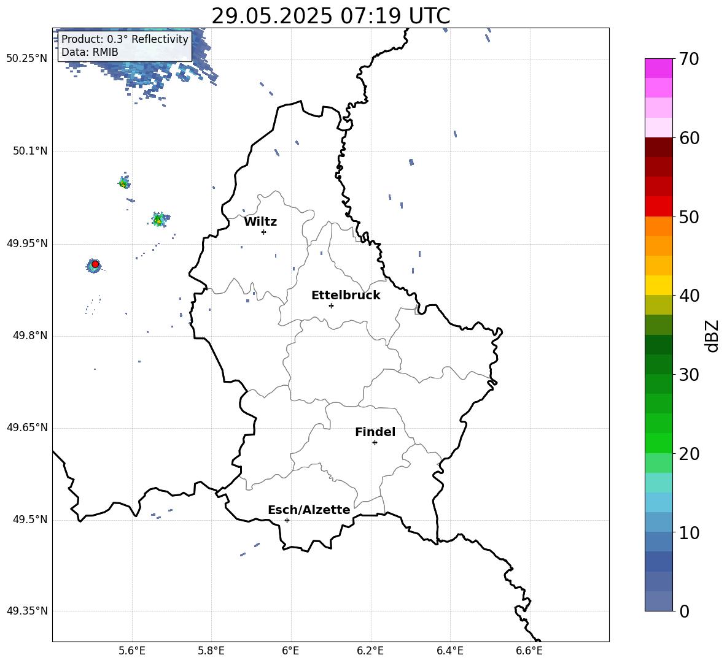
Task: Click the 49.8°N latitude label
Action: pos(29,335)
